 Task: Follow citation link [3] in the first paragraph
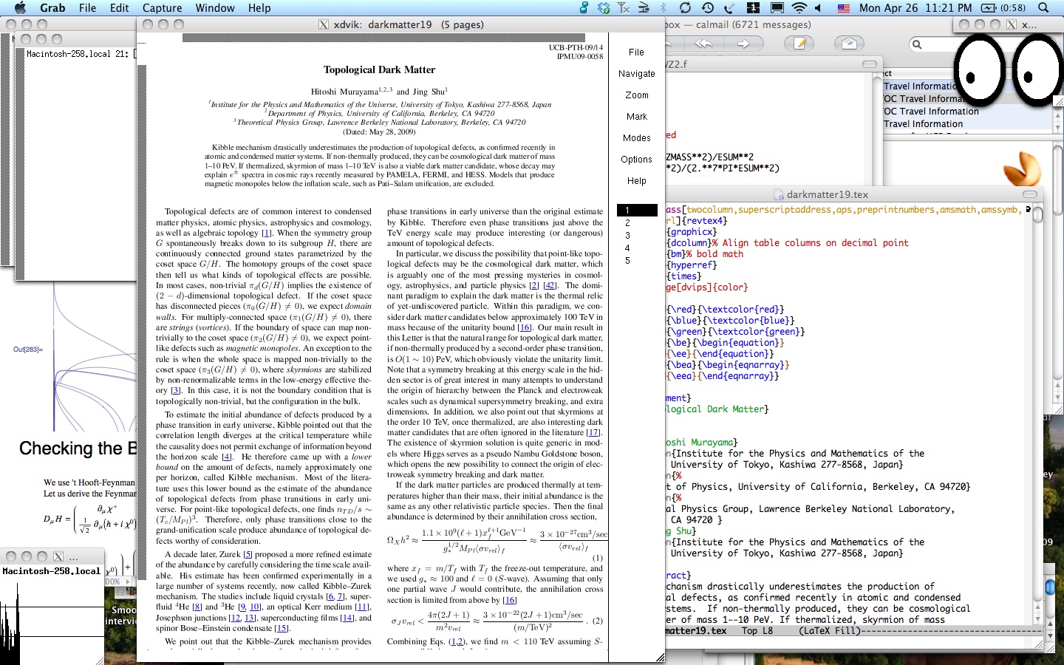click(175, 390)
